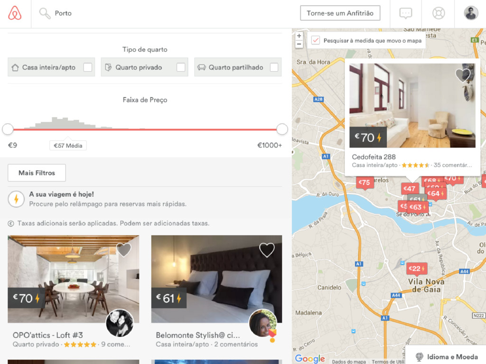
Task: Open the user profile avatar
Action: (x=471, y=13)
